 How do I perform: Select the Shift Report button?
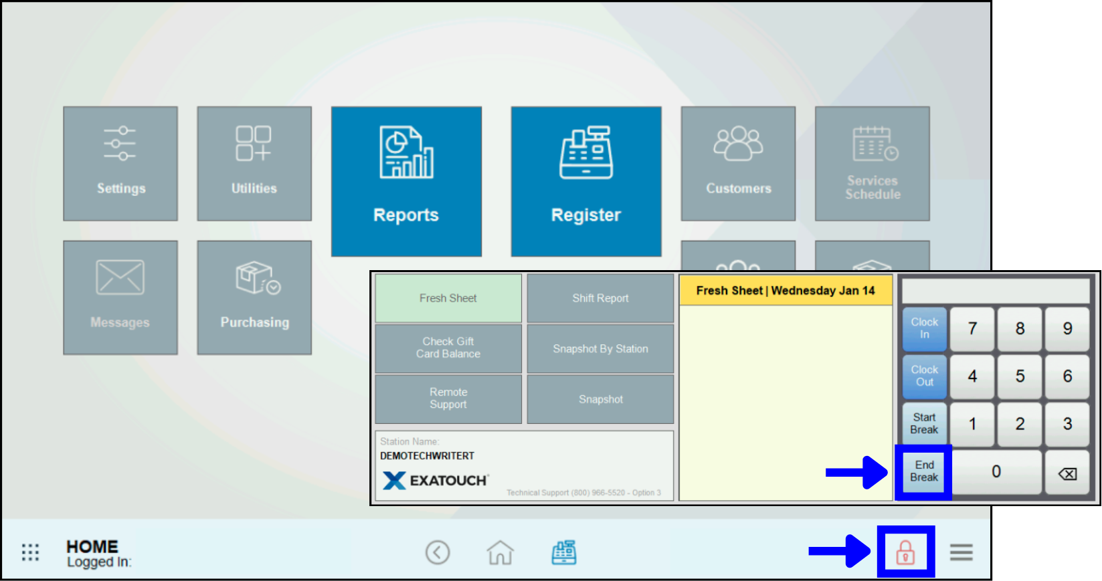[x=600, y=298]
